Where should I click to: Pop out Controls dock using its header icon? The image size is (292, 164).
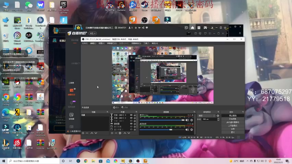(x=243, y=112)
